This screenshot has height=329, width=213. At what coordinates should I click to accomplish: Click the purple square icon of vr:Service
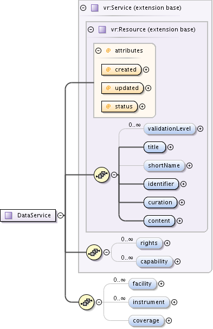pos(95,8)
